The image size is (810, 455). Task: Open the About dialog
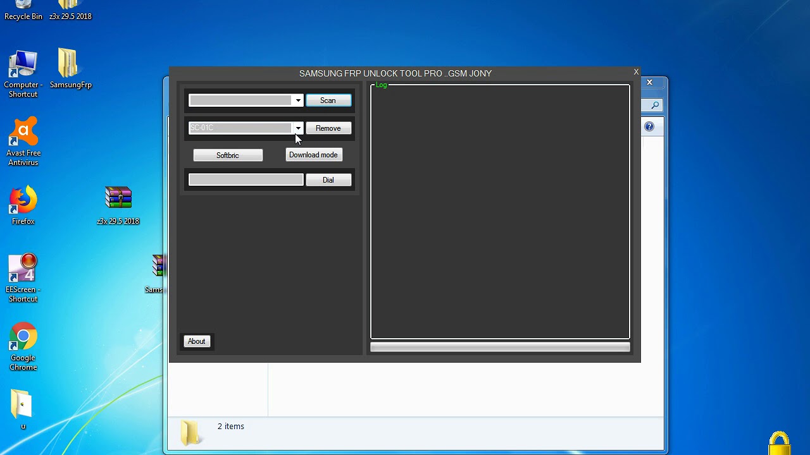point(196,341)
